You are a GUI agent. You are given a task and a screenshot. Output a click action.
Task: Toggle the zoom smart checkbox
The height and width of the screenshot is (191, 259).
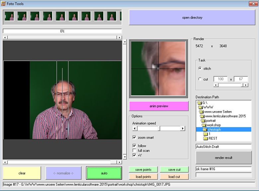coord(134,137)
